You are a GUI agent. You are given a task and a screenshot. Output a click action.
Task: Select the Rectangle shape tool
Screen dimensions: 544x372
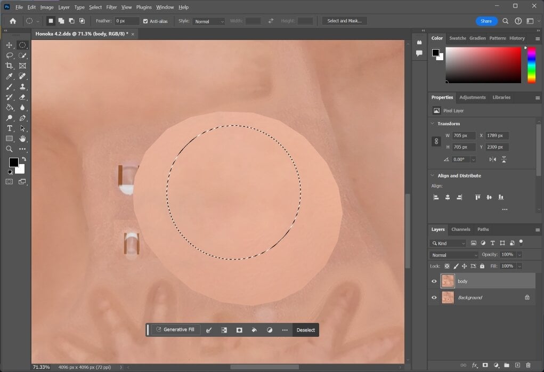pyautogui.click(x=10, y=139)
